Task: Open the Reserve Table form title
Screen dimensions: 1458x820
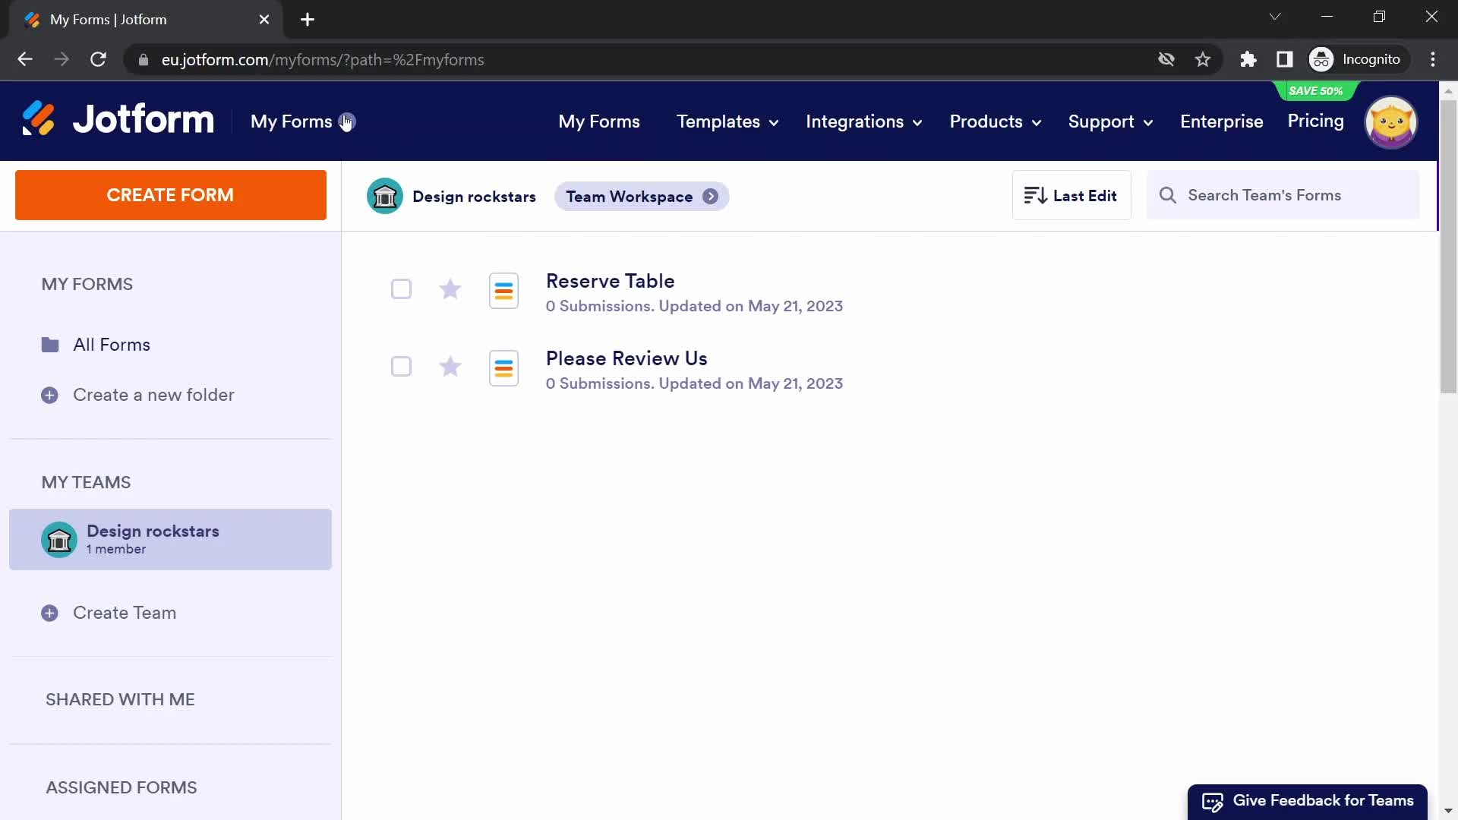Action: 610,281
